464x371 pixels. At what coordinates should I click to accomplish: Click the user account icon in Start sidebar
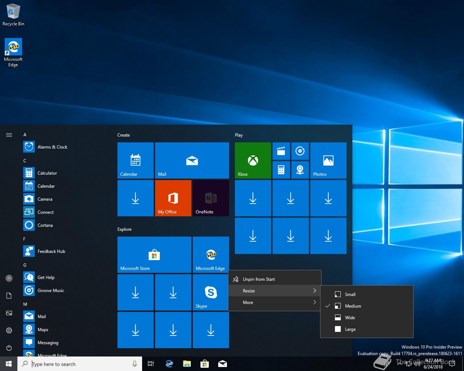pyautogui.click(x=9, y=278)
